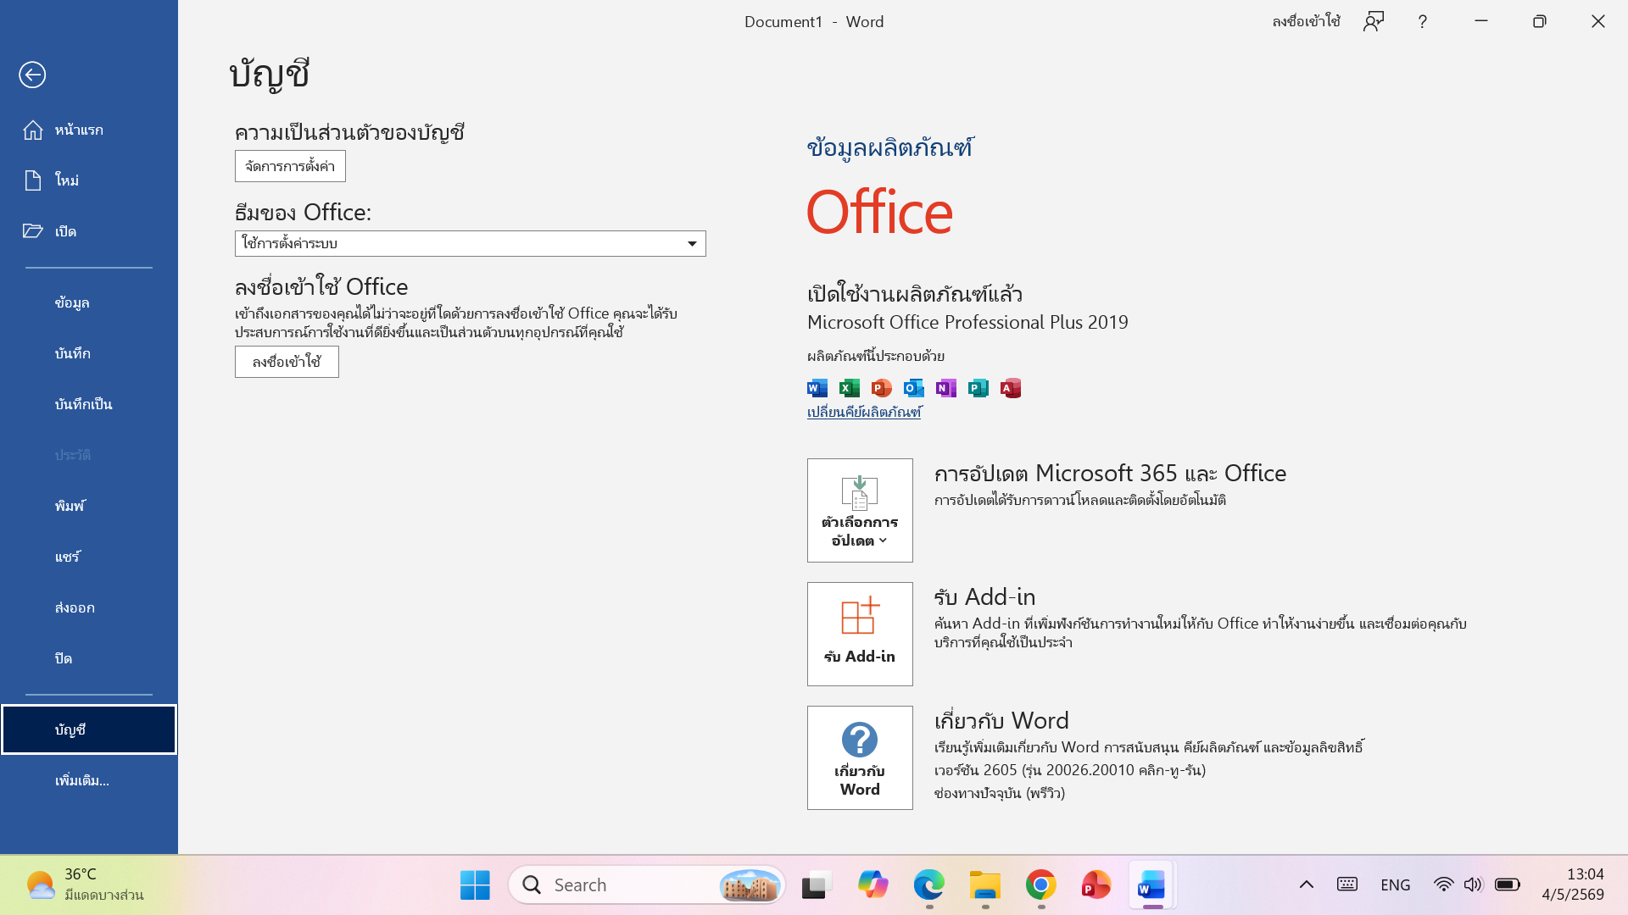Click the Excel product icon

pos(849,388)
